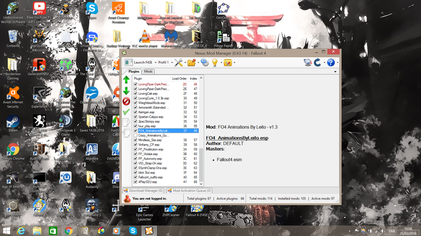The image size is (421, 236).
Task: Disable all plugins with red prohibition icon
Action: click(126, 101)
